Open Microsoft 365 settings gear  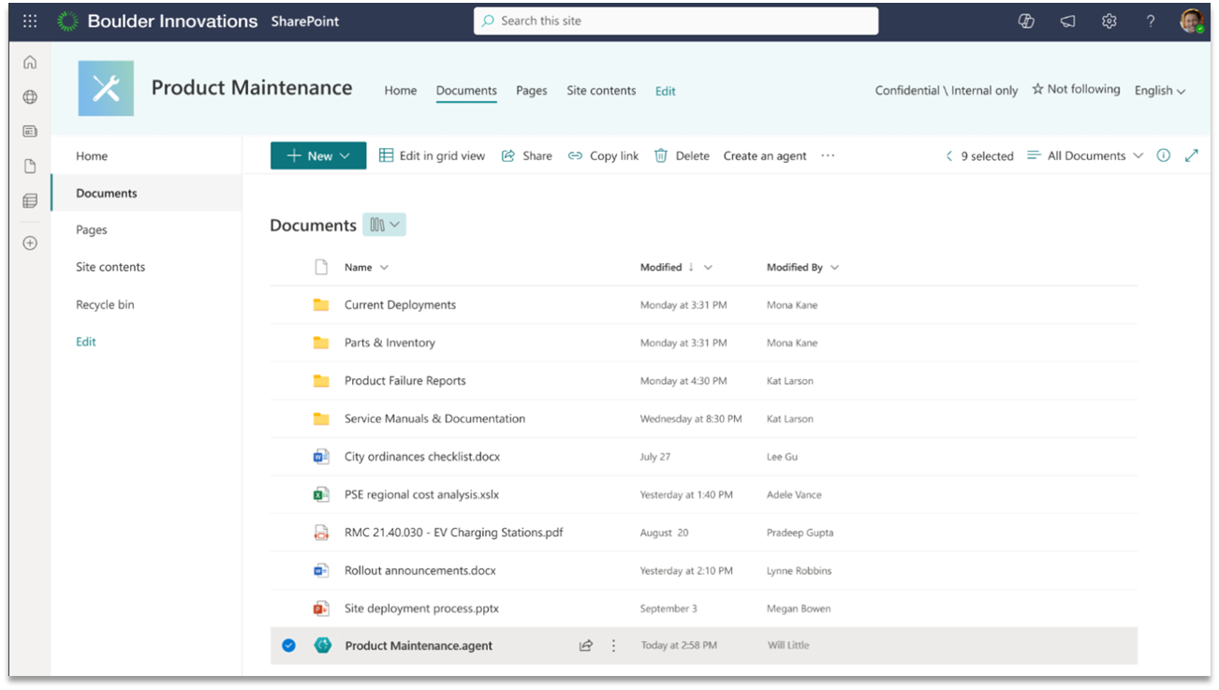point(1109,21)
